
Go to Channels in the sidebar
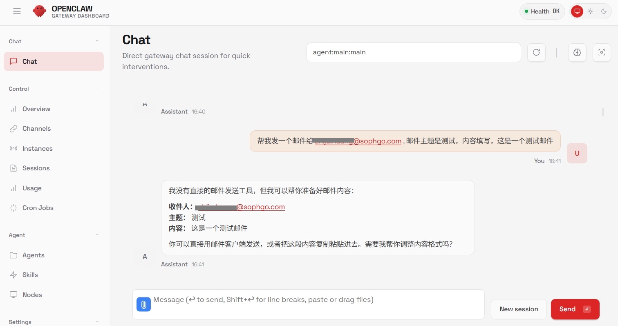(36, 129)
